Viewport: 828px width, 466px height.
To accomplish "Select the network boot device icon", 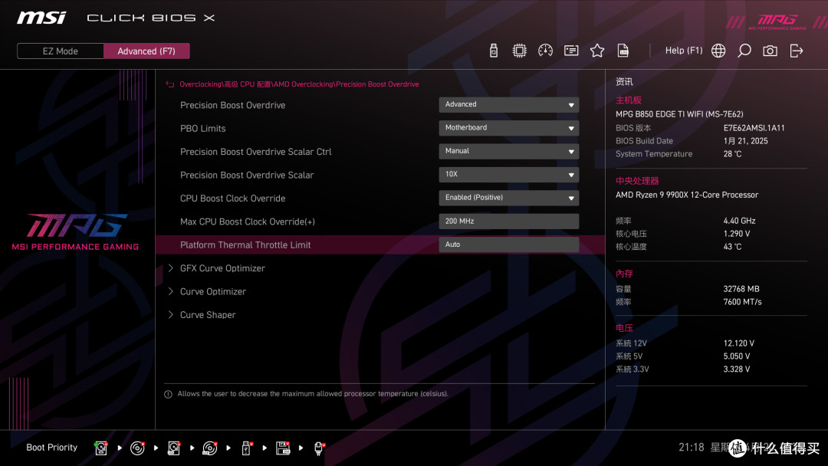I will [x=319, y=448].
